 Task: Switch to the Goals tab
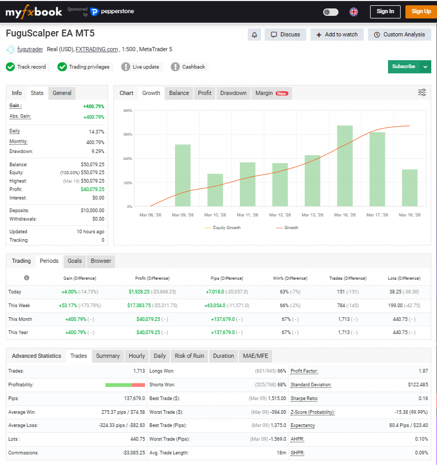coord(75,261)
